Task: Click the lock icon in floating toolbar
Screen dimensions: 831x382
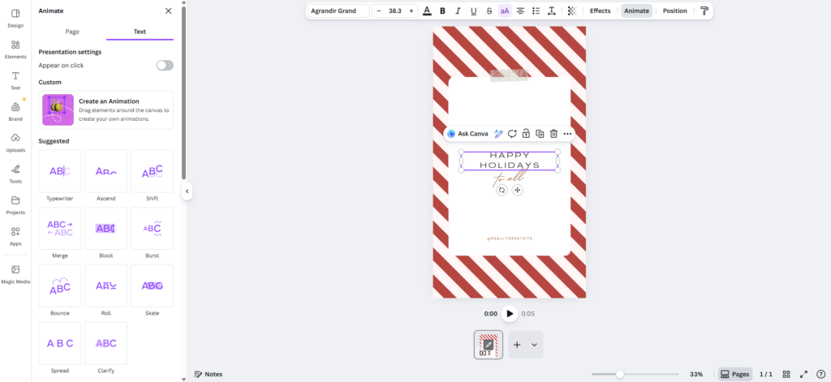Action: click(526, 134)
